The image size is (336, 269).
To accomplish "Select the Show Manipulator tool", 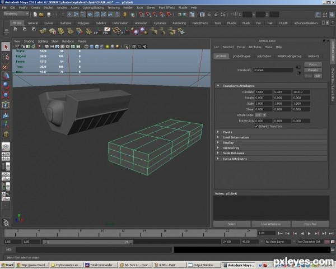I will coord(6,124).
